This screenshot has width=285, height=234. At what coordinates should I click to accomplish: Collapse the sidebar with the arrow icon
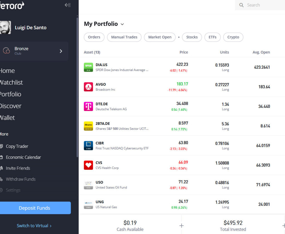[x=68, y=5]
